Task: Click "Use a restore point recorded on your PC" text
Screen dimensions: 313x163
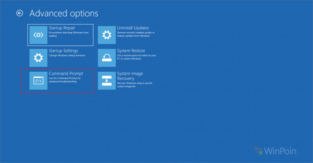Action: click(137, 57)
